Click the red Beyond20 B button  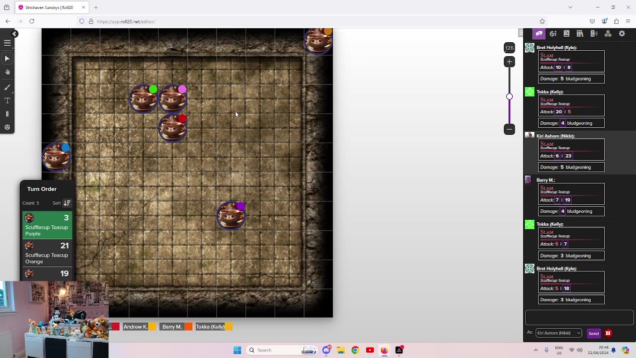point(608,333)
